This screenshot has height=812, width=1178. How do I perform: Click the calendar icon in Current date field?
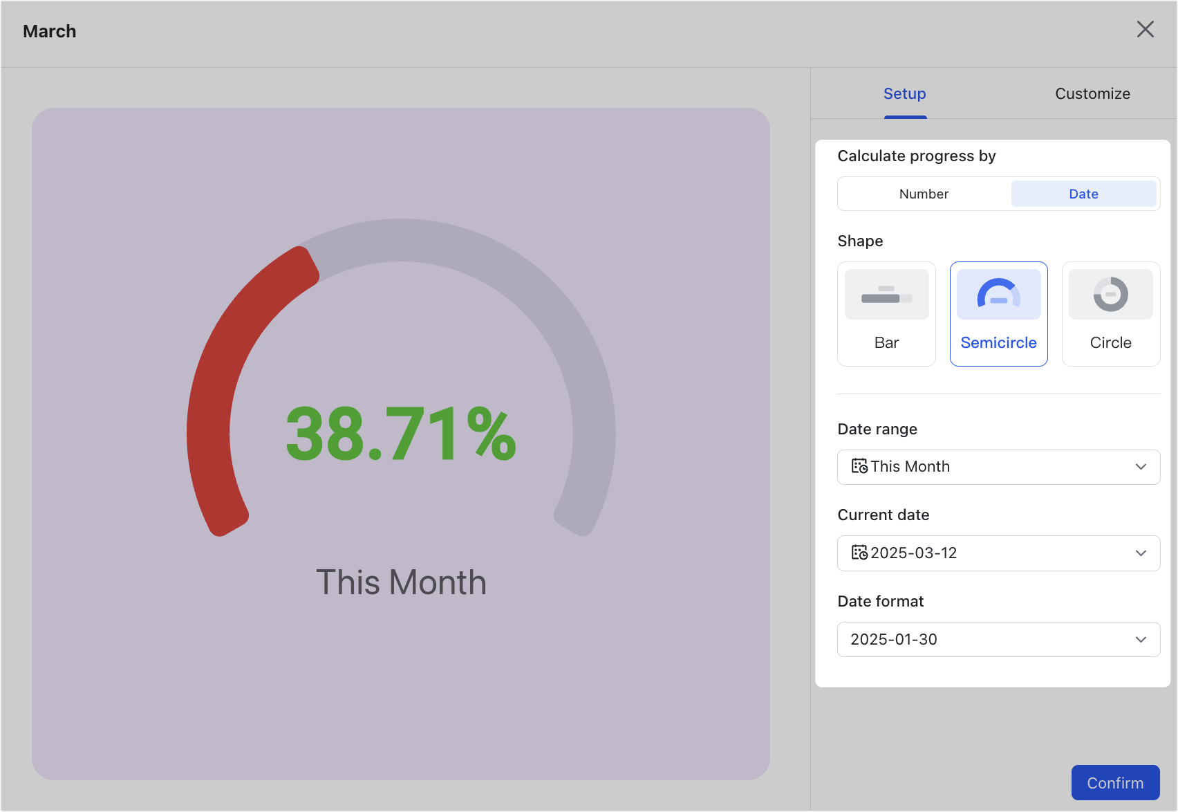click(x=859, y=553)
